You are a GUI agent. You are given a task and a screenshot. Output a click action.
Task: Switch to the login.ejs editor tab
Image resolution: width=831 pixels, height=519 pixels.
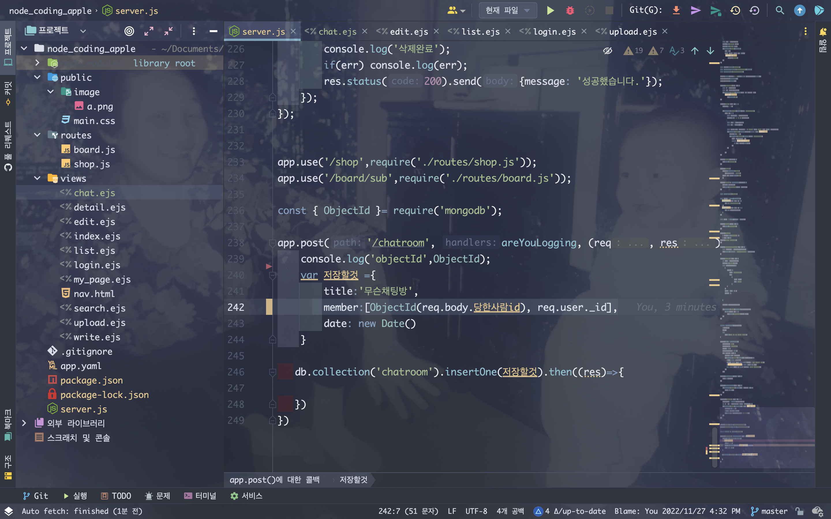click(553, 32)
